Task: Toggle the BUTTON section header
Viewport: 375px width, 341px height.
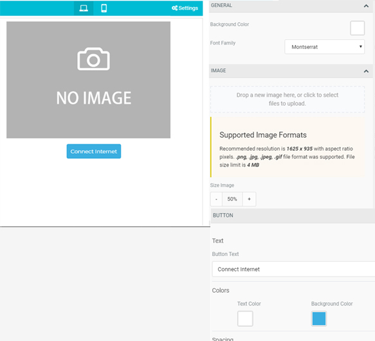Action: [293, 216]
